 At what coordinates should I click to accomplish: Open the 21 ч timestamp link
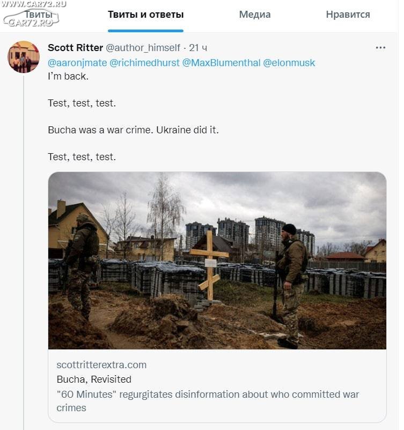(x=198, y=48)
